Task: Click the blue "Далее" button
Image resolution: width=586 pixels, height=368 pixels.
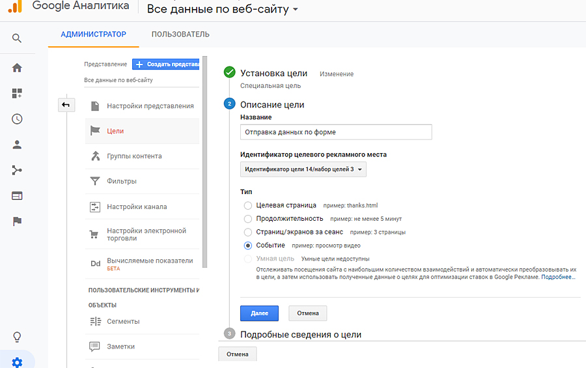Action: [259, 313]
